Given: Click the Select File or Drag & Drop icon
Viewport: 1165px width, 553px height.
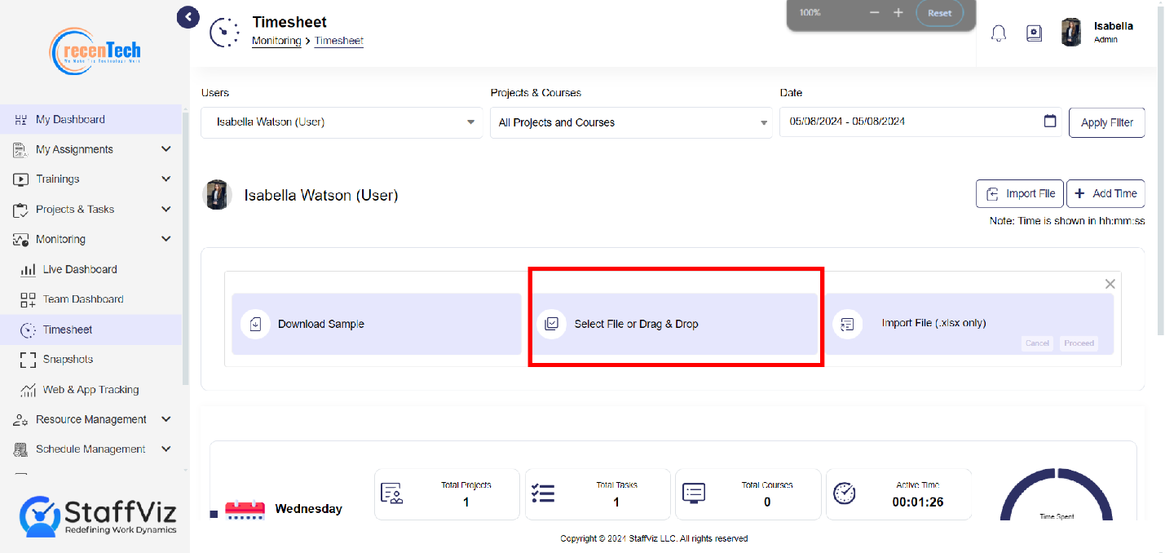Looking at the screenshot, I should point(552,324).
